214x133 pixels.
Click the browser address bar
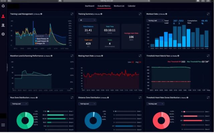pyautogui.click(x=107, y=1)
